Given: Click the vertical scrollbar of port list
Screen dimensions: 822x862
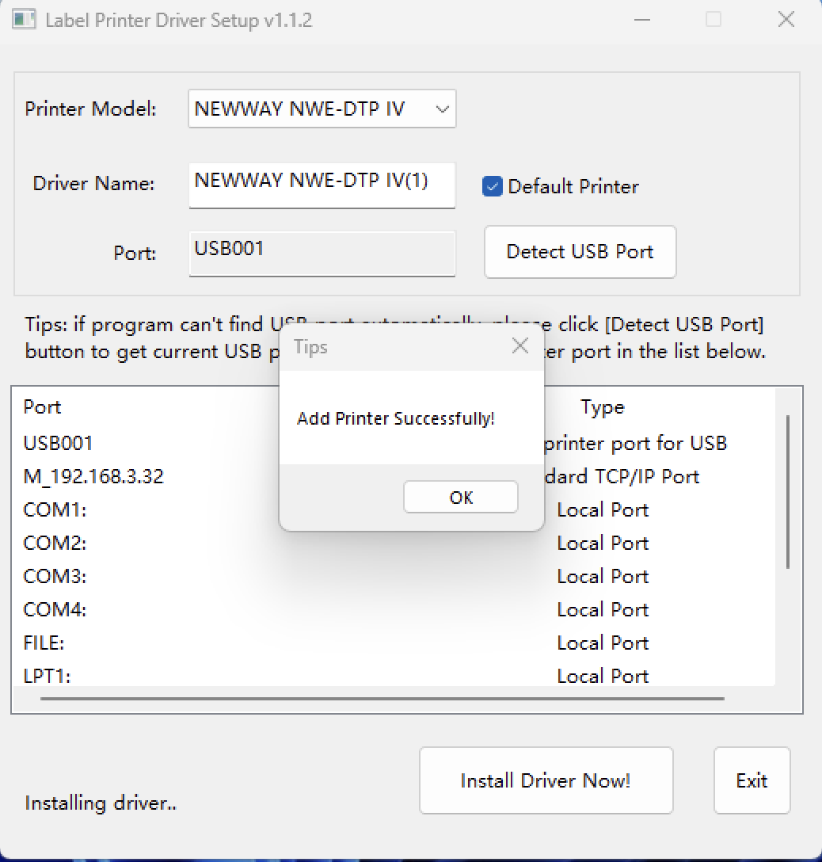Looking at the screenshot, I should 788,492.
